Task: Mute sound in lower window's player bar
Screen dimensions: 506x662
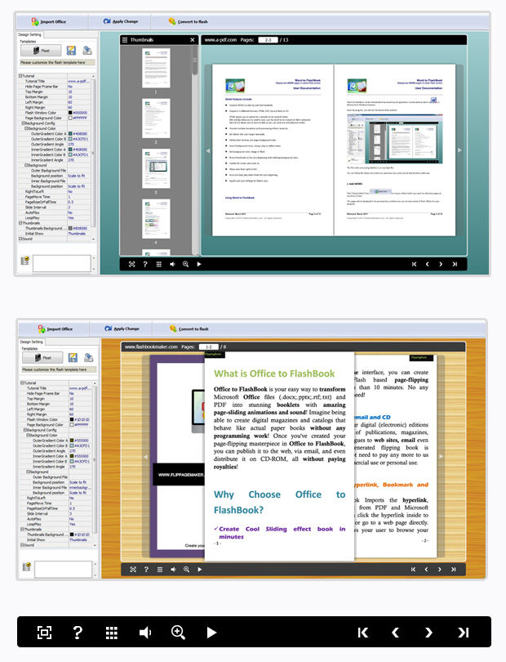Action: (x=173, y=569)
